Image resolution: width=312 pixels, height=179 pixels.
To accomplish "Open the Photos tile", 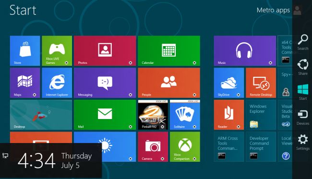I will (105, 51).
